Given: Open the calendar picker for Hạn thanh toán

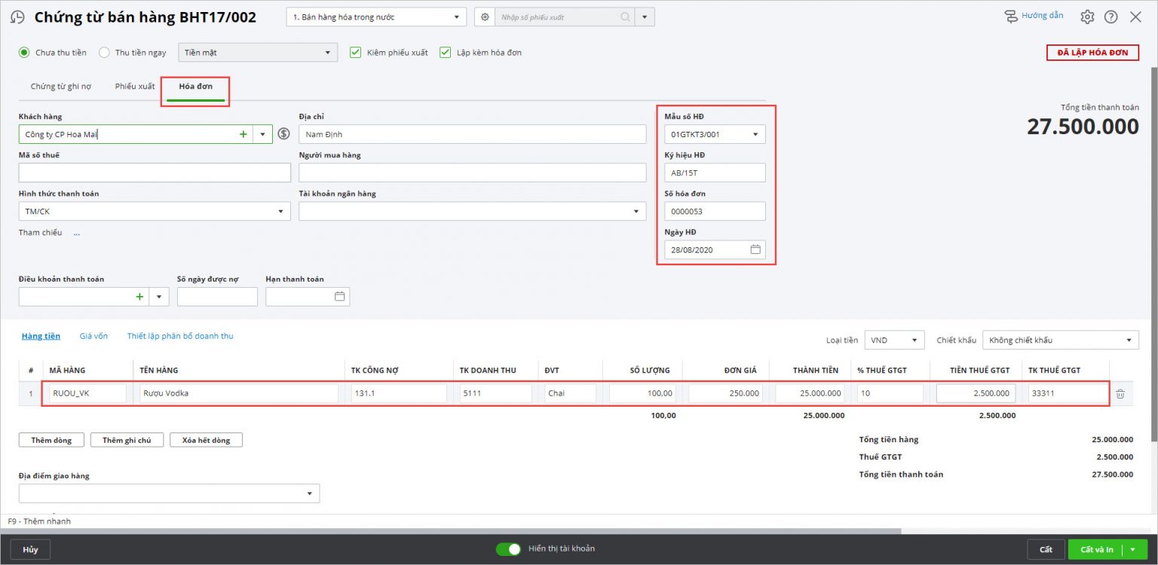Looking at the screenshot, I should (339, 297).
